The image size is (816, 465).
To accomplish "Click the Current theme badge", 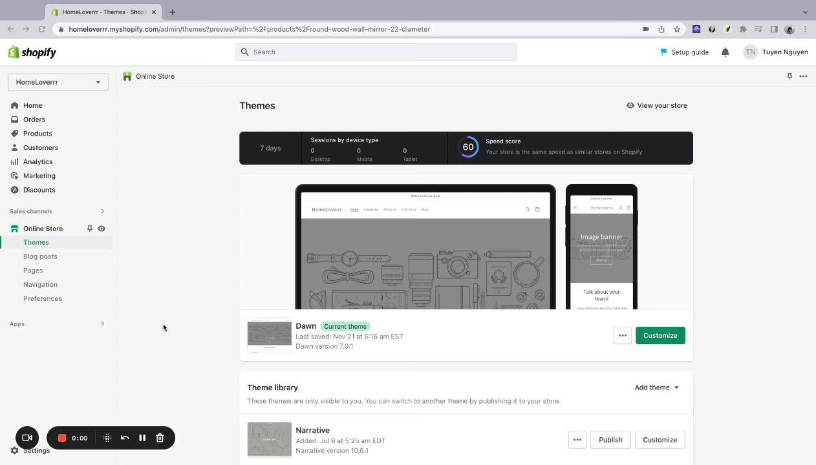I will tap(345, 326).
